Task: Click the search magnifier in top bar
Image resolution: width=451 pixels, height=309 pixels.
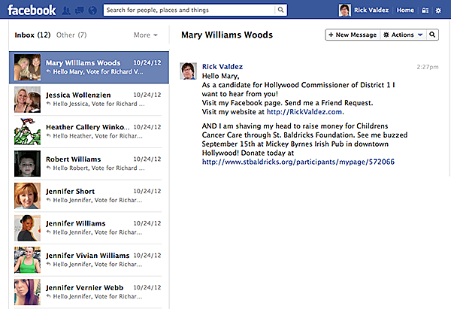Action: (280, 10)
